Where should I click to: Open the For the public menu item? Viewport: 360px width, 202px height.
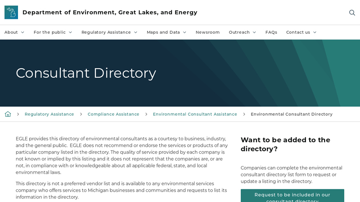49,32
